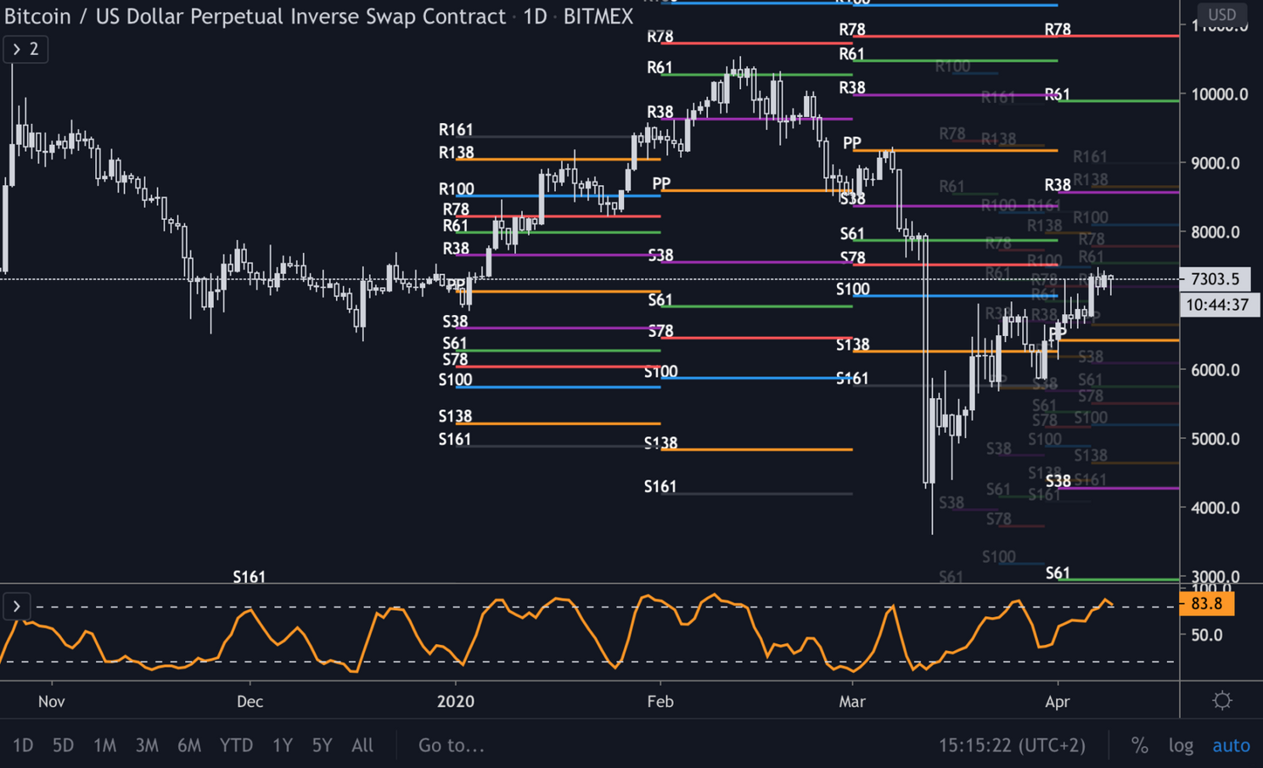This screenshot has height=768, width=1263.
Task: Click the chart title Bitcoin / US Dollar Perpetual
Action: [x=255, y=16]
